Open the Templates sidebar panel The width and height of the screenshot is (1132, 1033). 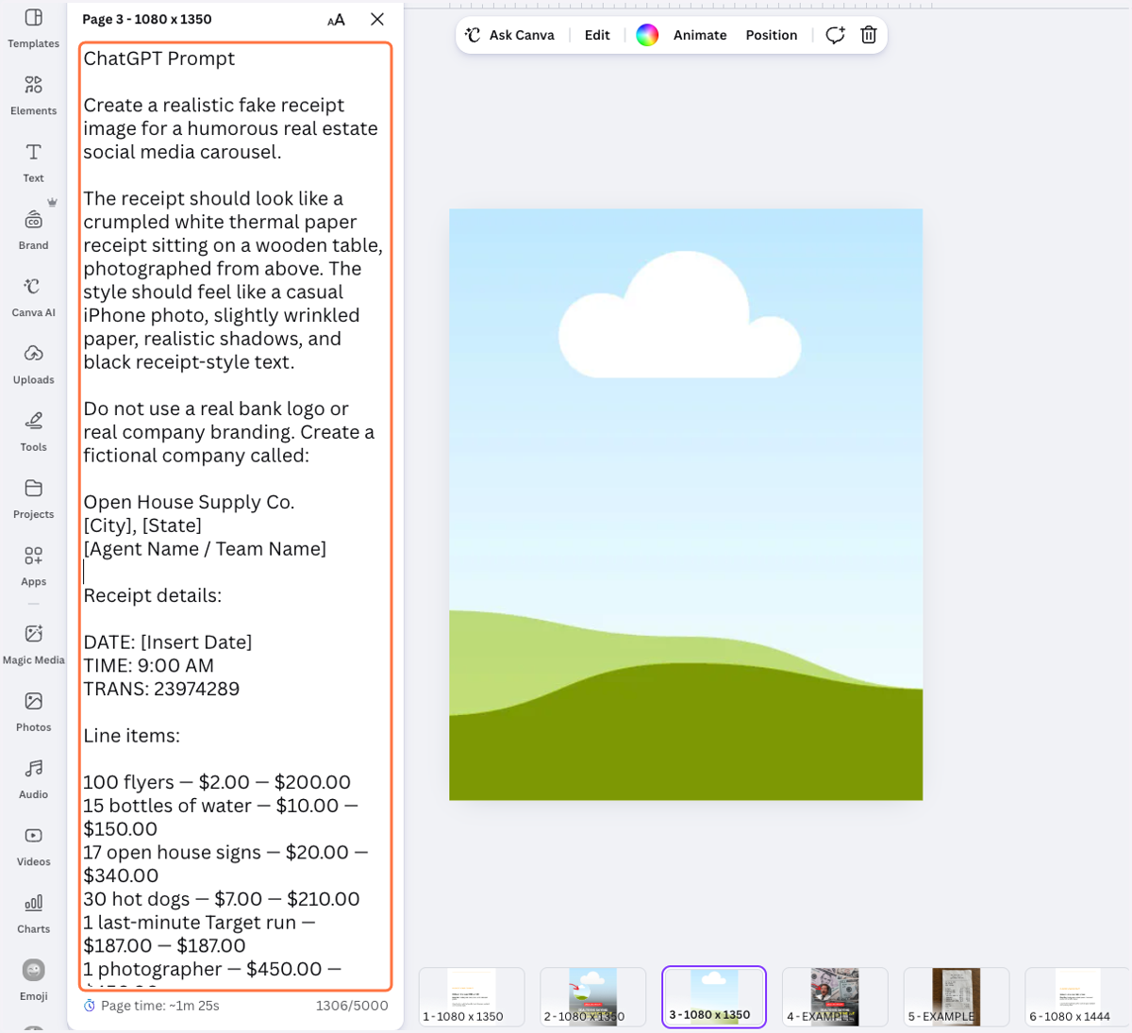click(33, 28)
